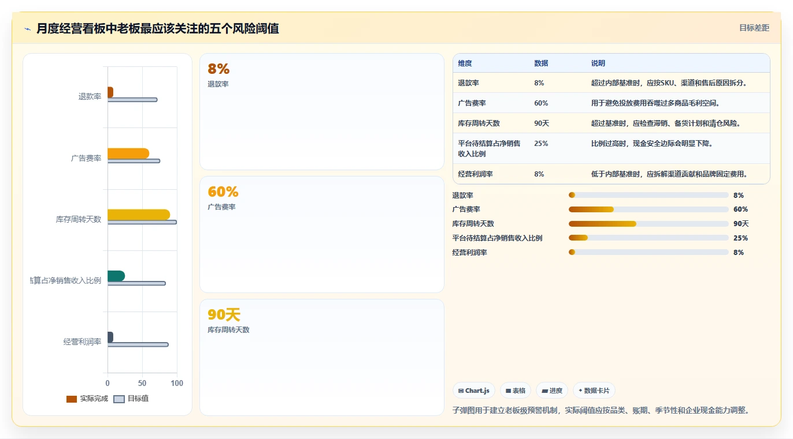The image size is (793, 439).
Task: Select the 平台待结算占净销售收入比例 table cell
Action: coord(491,149)
